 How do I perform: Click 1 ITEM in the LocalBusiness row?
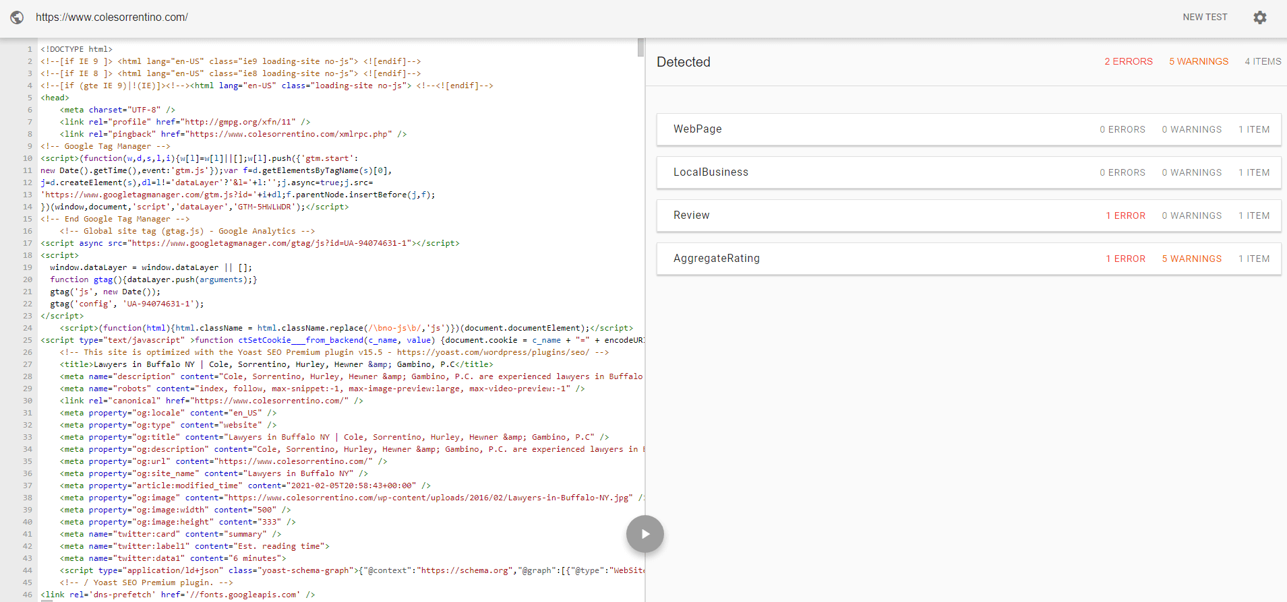pyautogui.click(x=1254, y=172)
